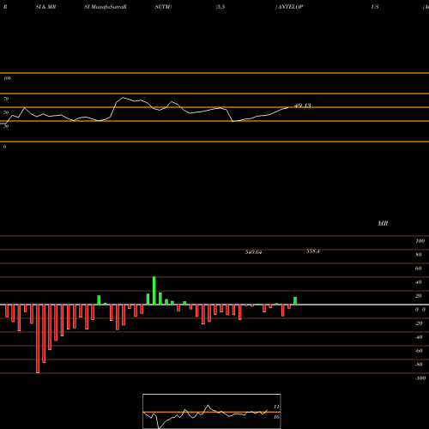Image resolution: width=429 pixels, height=429 pixels.
Task: Click the -100 label on MR axis
Action: click(x=420, y=378)
